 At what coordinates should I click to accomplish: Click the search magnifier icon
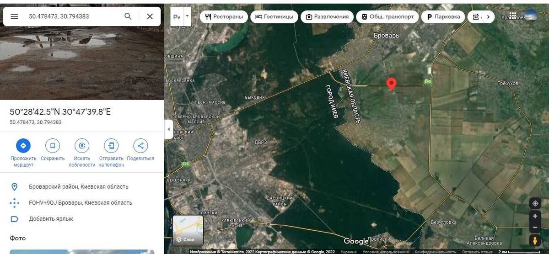(x=128, y=16)
